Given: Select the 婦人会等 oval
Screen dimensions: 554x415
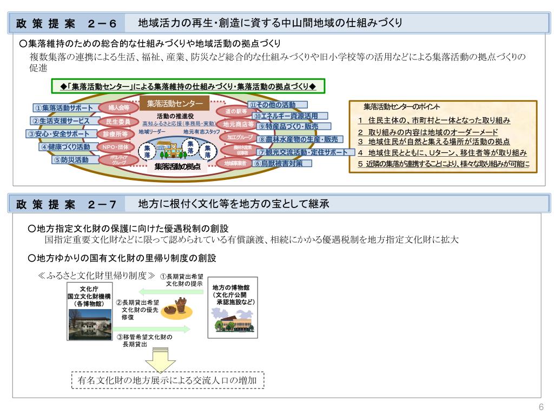Looking at the screenshot, I should point(118,108).
